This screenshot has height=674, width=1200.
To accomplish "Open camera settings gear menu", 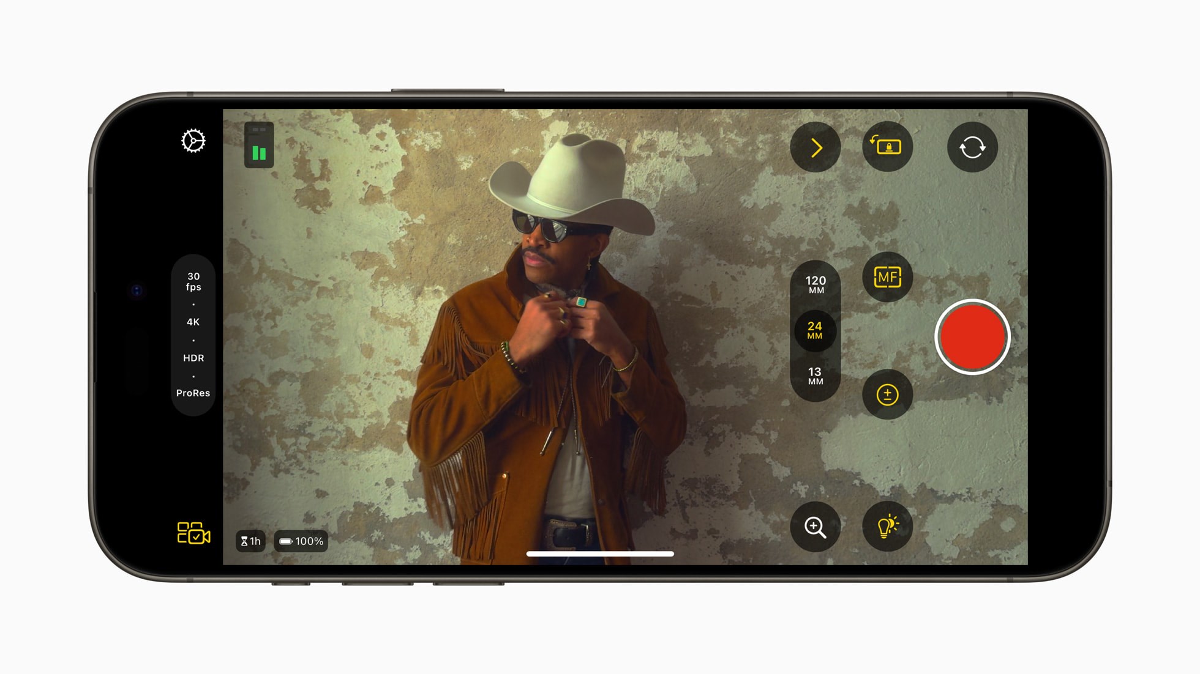I will pyautogui.click(x=193, y=140).
